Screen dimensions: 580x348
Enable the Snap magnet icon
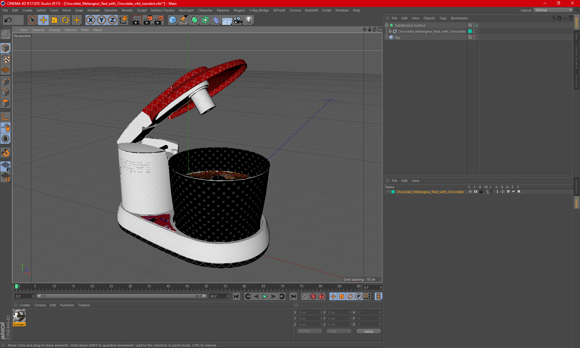coord(6,153)
